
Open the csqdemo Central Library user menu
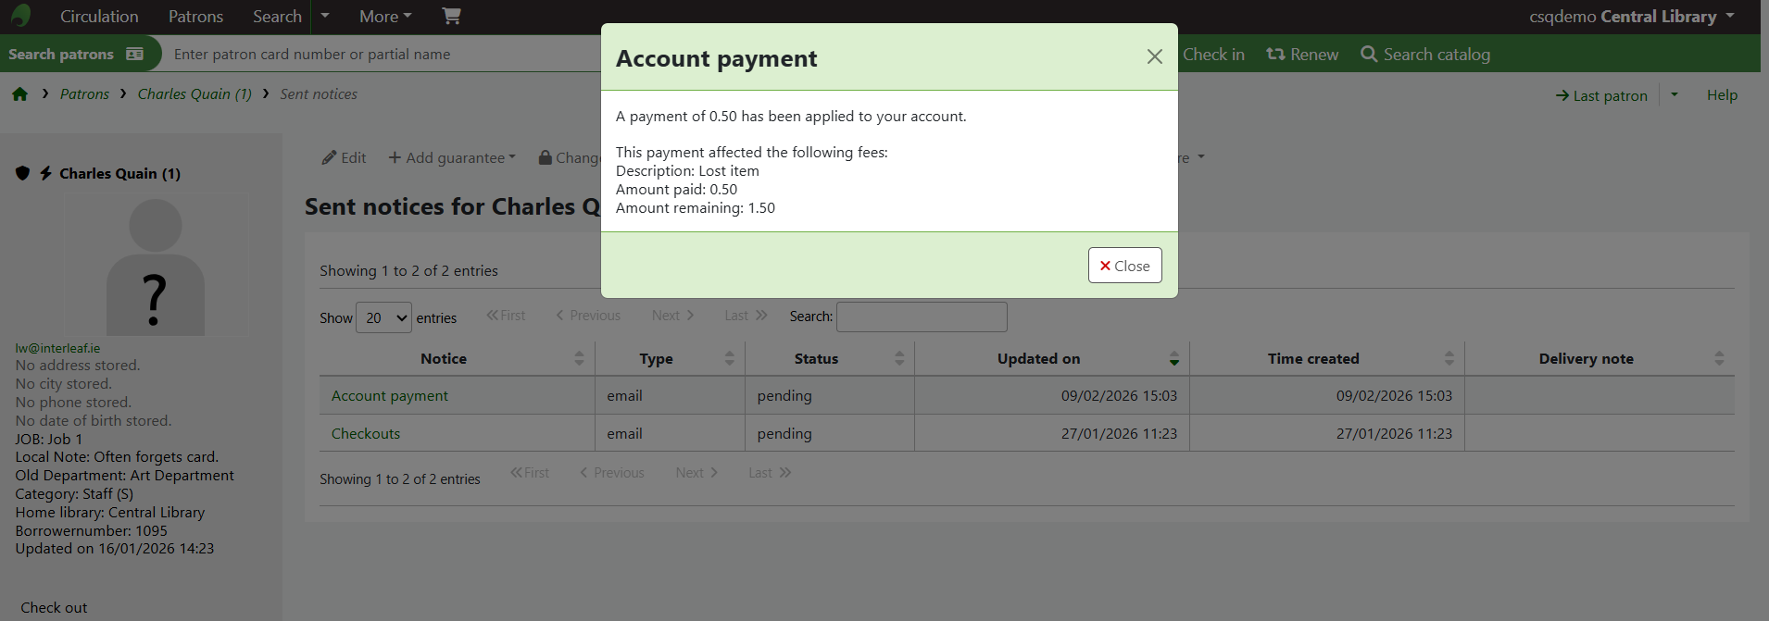click(x=1632, y=17)
